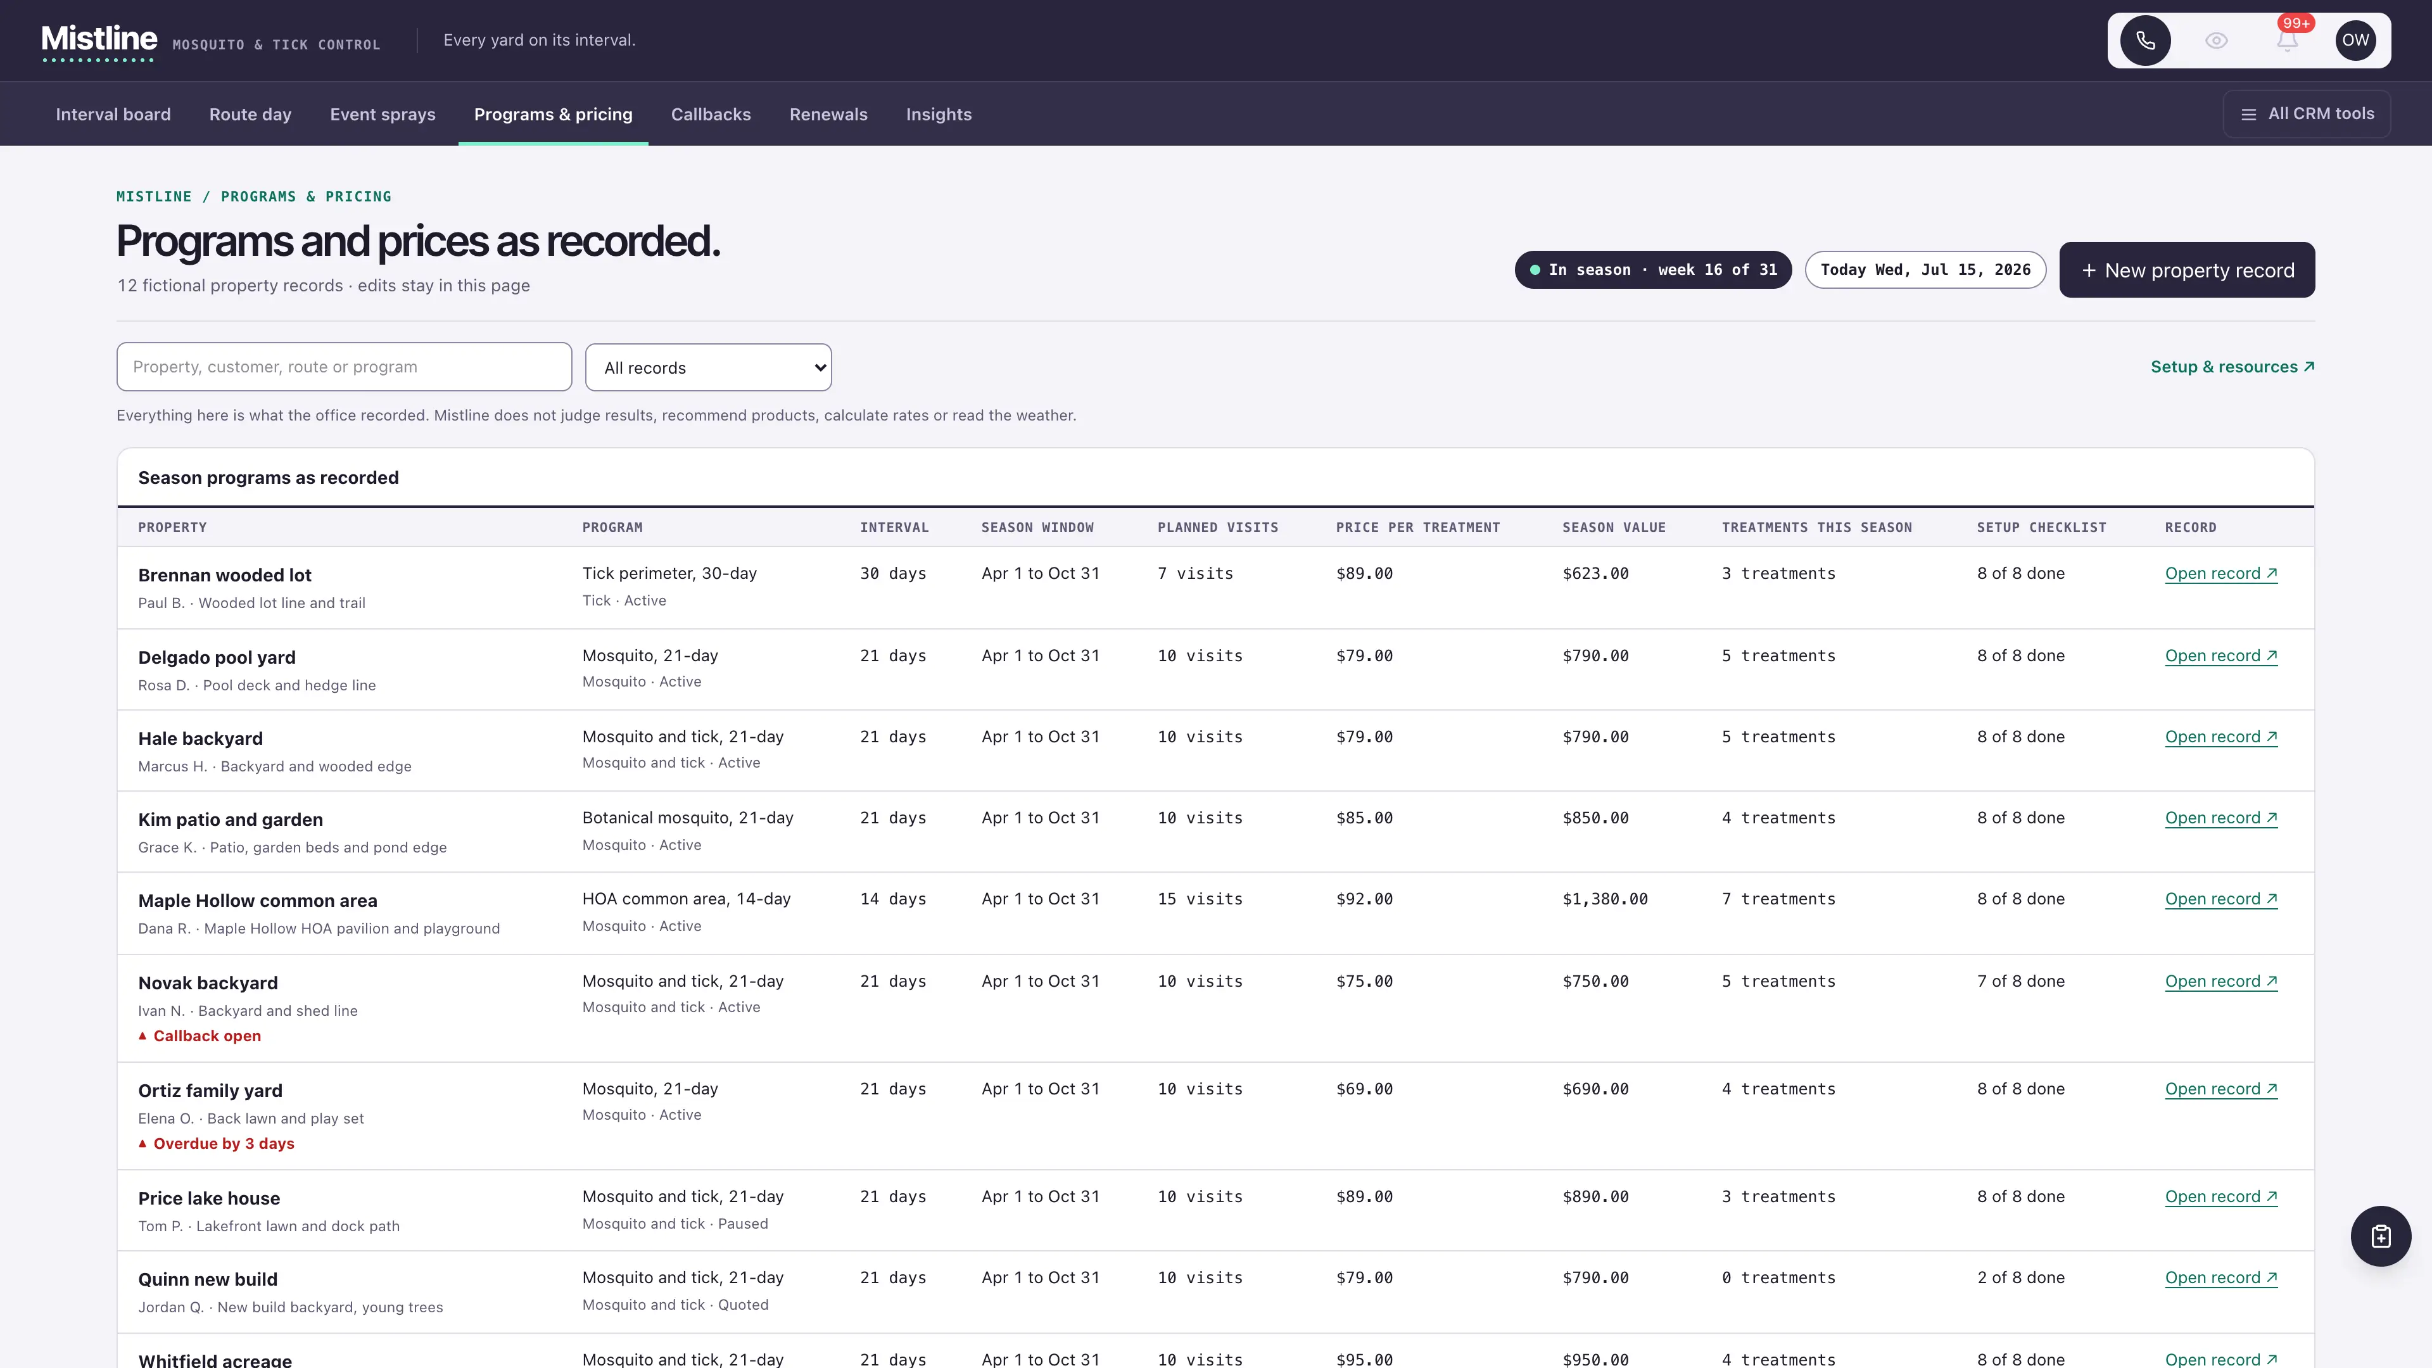Open record for Maple Hollow common area

click(2220, 899)
